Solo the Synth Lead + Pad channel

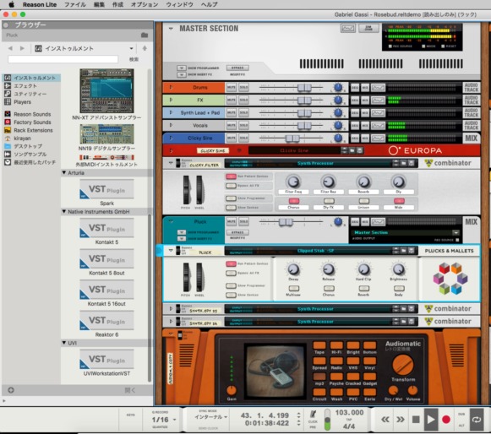pos(243,112)
